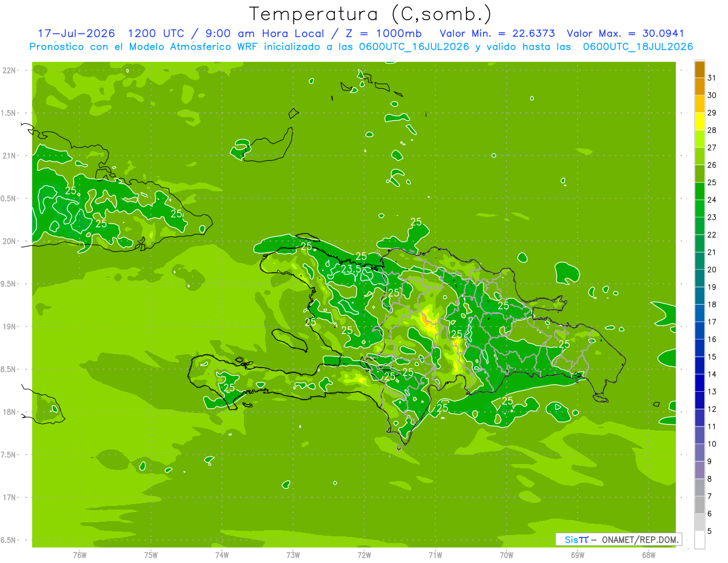The height and width of the screenshot is (563, 728).
Task: Select 'Valor Max. = 30.0941' text
Action: point(625,33)
